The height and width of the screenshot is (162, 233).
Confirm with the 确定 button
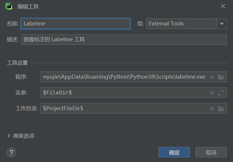(x=174, y=152)
